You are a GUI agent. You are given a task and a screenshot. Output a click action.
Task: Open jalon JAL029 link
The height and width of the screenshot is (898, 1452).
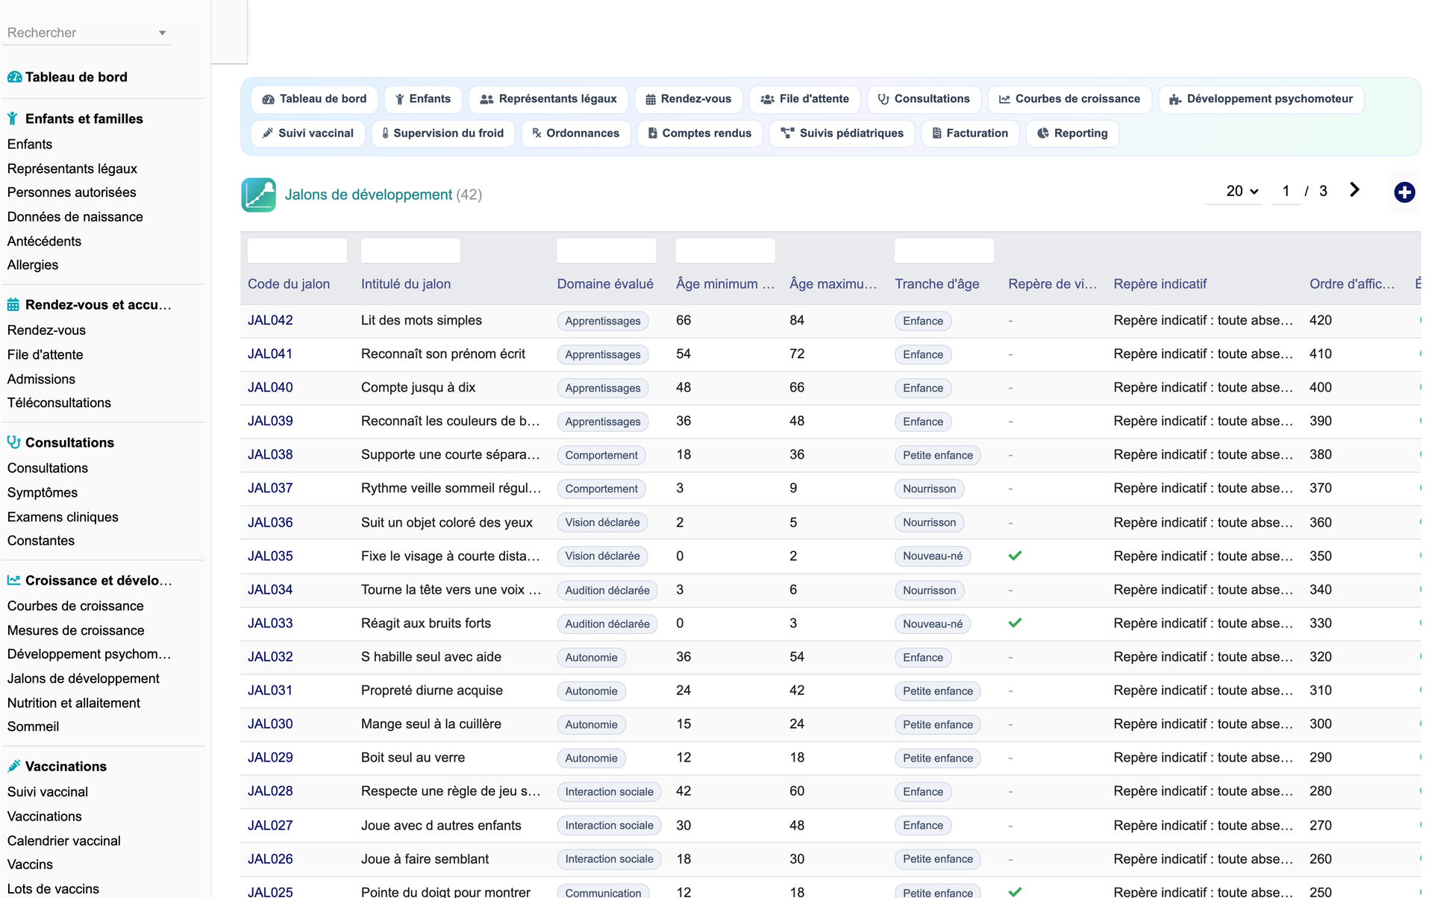pyautogui.click(x=270, y=758)
